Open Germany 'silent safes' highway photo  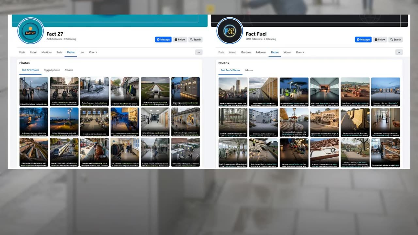point(386,92)
